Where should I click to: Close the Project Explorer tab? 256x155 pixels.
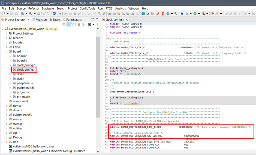point(28,20)
